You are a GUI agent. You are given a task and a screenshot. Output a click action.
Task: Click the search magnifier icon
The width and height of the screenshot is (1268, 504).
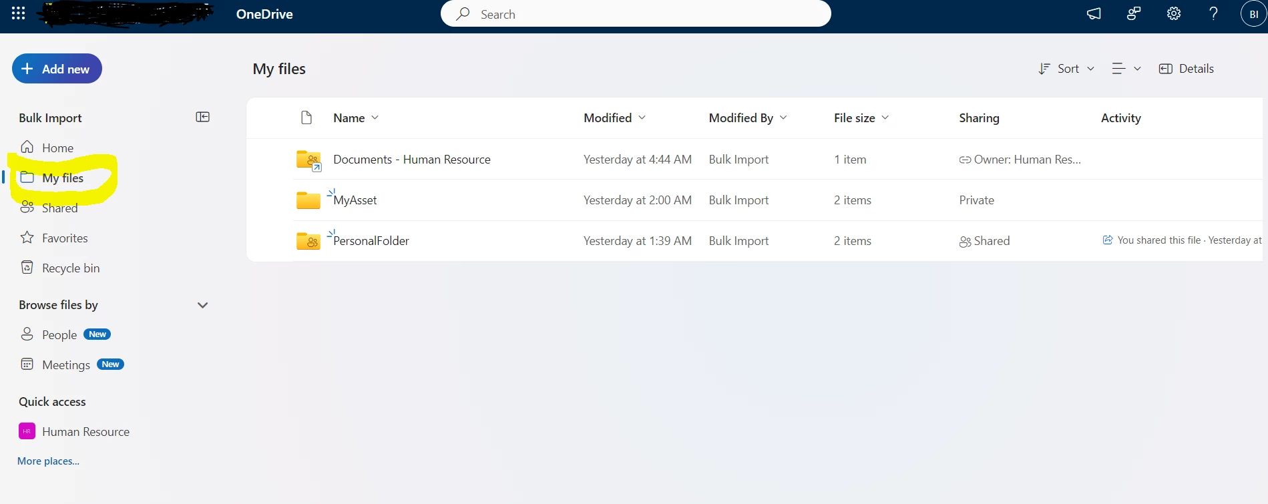click(463, 13)
